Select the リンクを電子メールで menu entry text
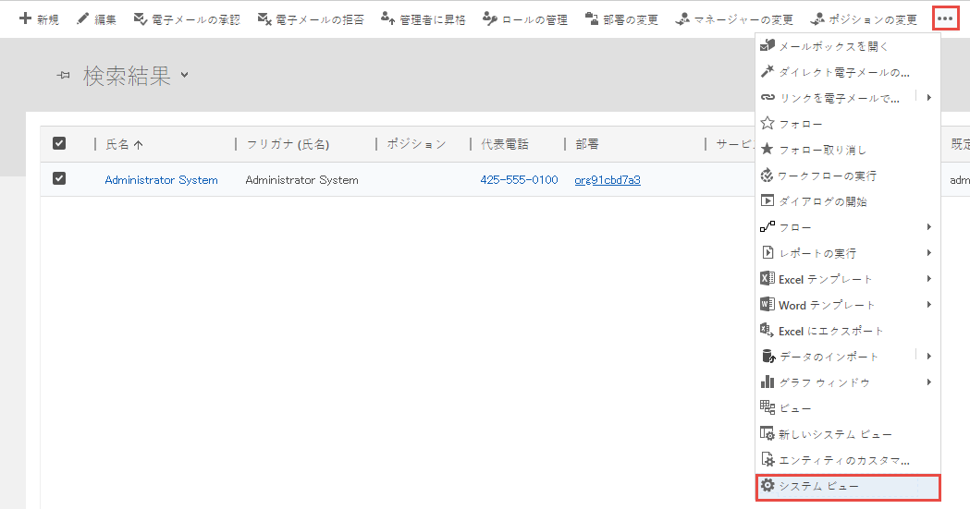The width and height of the screenshot is (970, 509). point(840,98)
